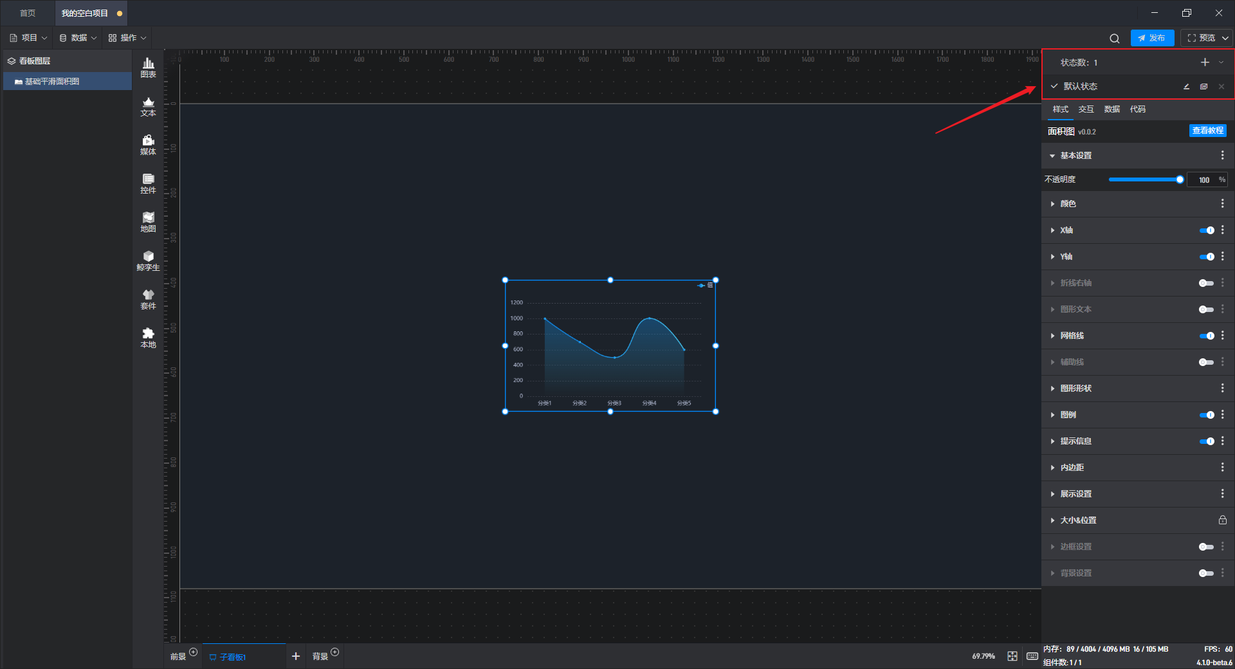Toggle the 提示信息 switch
Screen dimensions: 1235x669
click(1207, 441)
